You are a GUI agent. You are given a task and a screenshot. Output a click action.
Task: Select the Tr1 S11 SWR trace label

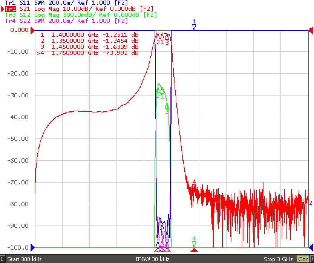66,3
